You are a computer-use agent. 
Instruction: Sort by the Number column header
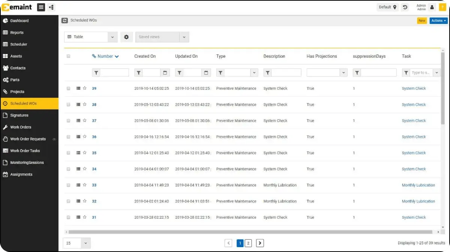[105, 56]
